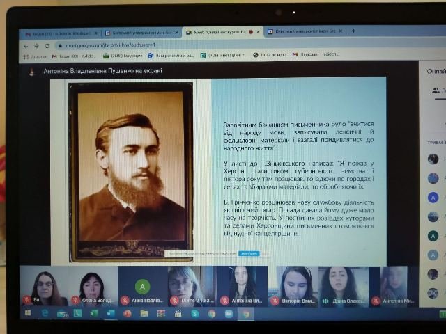The image size is (446, 334).
Task: Open the Gmail Вхідні bookmark
Action: click(x=74, y=56)
